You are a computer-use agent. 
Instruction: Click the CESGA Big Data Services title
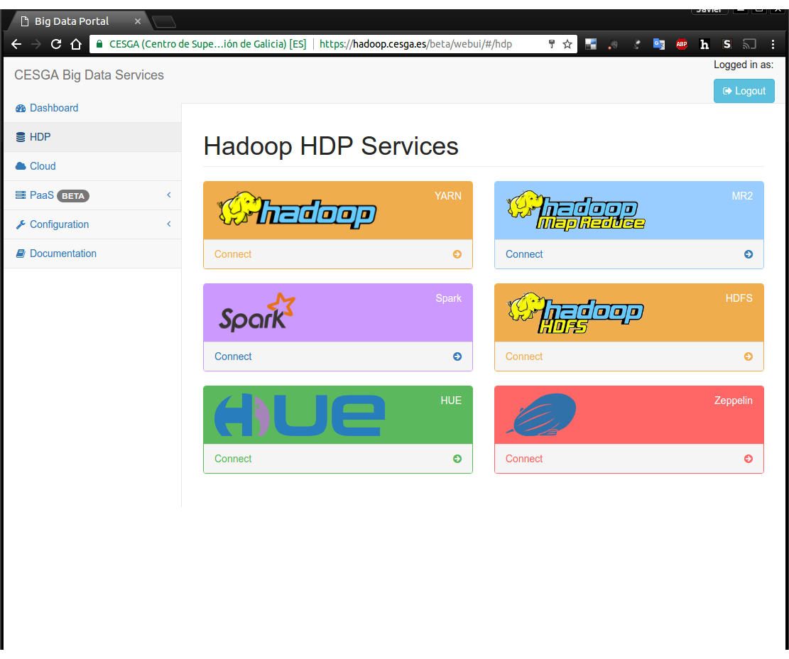(89, 75)
